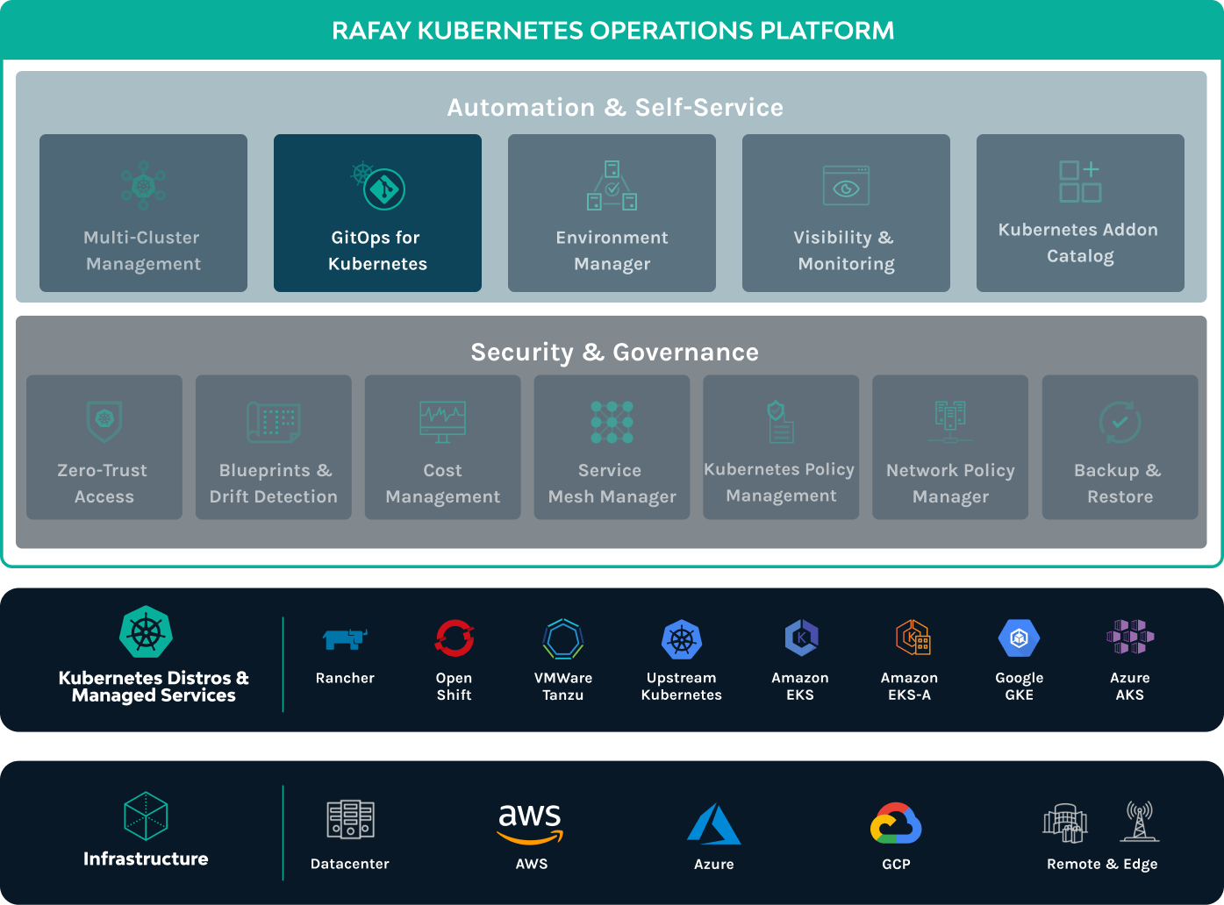Click the Google GKE text label

(x=1020, y=687)
